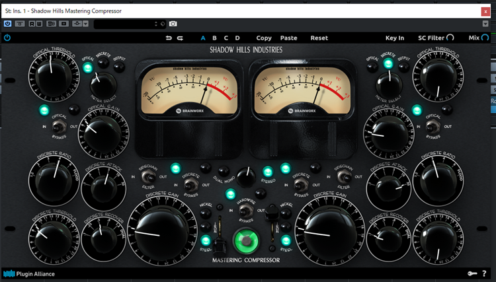Switch to preset bank D
Image resolution: width=496 pixels, height=282 pixels.
(x=237, y=38)
